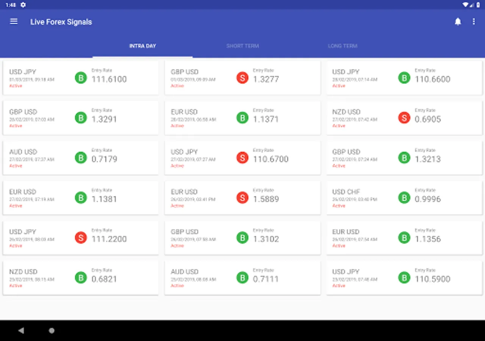Tap the Sell icon for NZD USD 0.6905
The width and height of the screenshot is (485, 341).
[404, 118]
